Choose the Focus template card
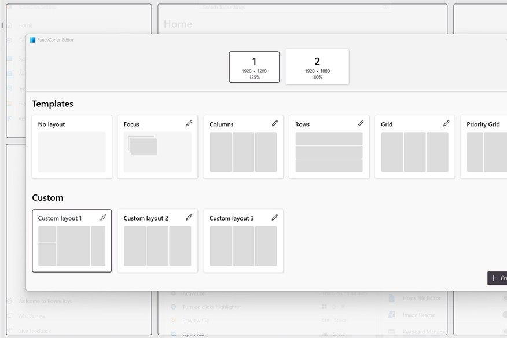 tap(157, 147)
